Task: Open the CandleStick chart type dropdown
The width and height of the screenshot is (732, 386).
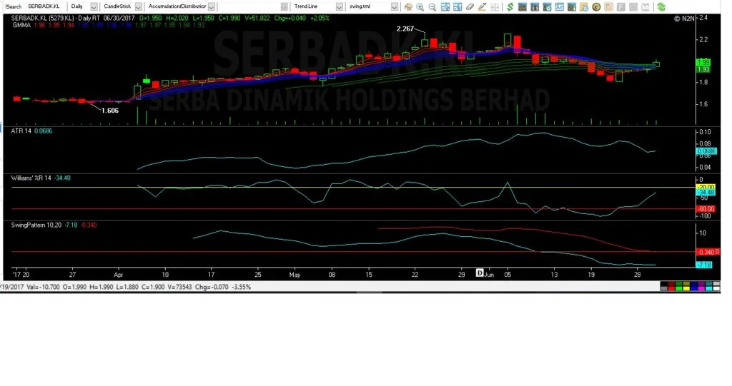Action: tap(138, 6)
